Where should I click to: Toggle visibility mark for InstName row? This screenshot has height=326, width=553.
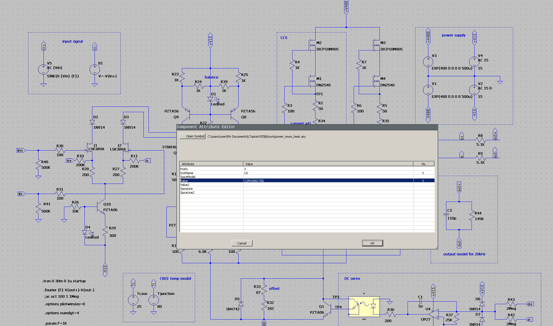pyautogui.click(x=423, y=173)
